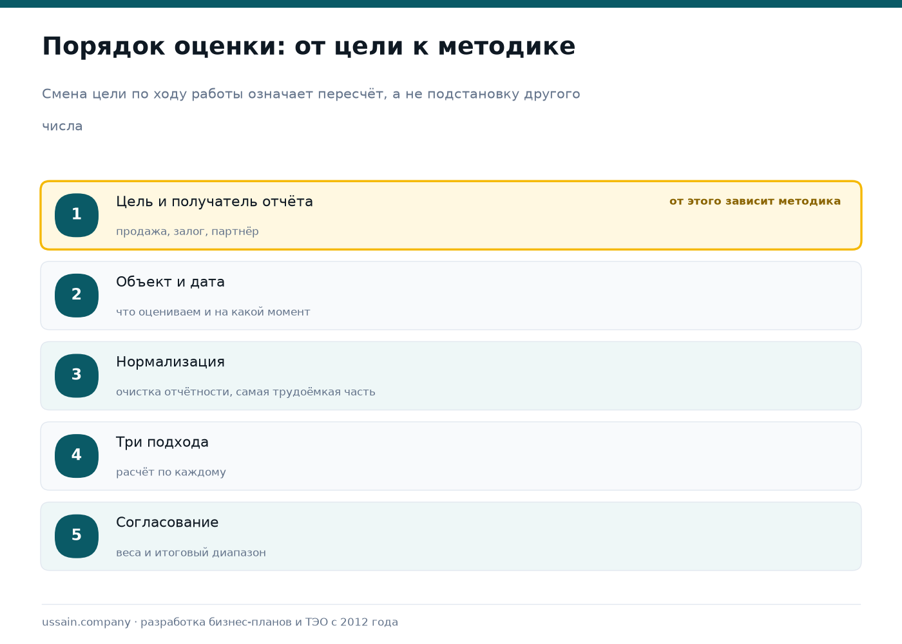Click the caption 'что оцениваем и на какой момент'
Viewport: 902px width, 644px height.
(213, 312)
